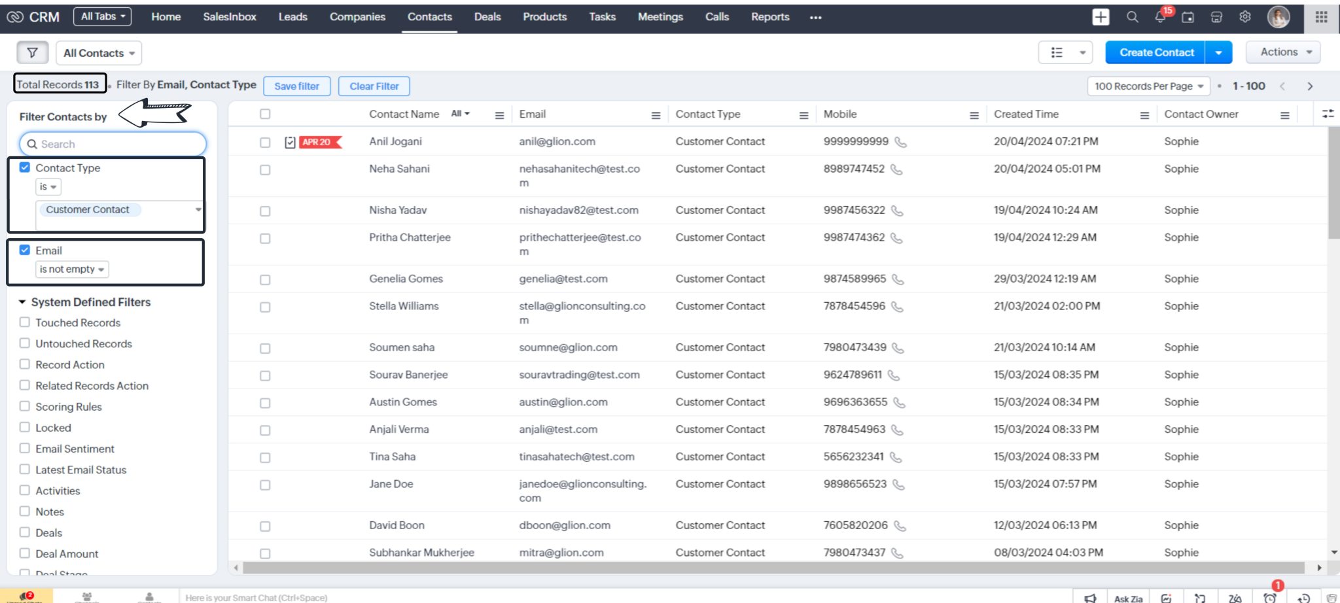Open the global search icon
The height and width of the screenshot is (603, 1340).
1132,18
